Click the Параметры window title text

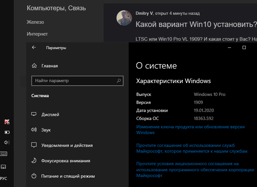[56, 48]
